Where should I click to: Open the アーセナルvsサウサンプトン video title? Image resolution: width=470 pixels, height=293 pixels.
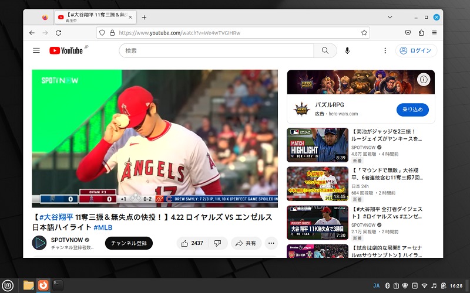click(x=387, y=251)
